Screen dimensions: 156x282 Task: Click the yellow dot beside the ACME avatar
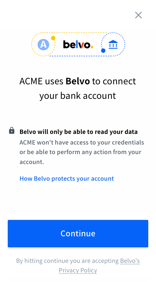(x=53, y=38)
